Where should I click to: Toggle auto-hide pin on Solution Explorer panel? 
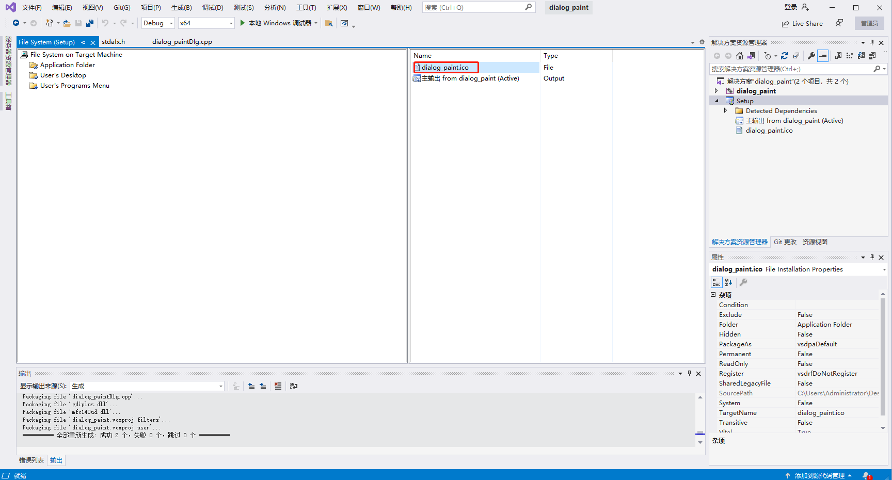872,42
